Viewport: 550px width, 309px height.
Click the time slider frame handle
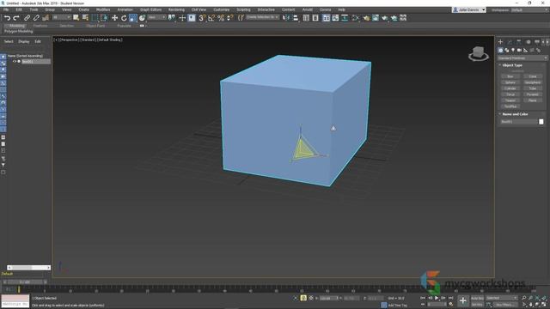25,282
